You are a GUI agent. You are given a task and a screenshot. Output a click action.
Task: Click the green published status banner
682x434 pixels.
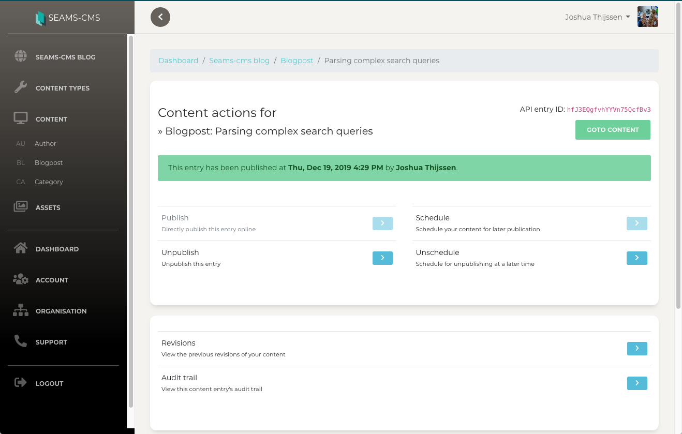404,168
